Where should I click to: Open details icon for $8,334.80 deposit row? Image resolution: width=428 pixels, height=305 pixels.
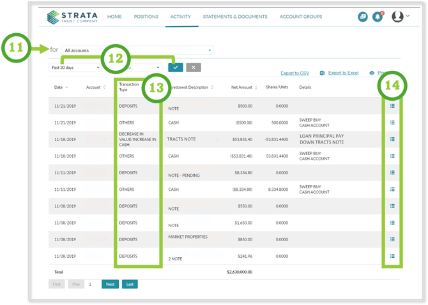pos(392,172)
